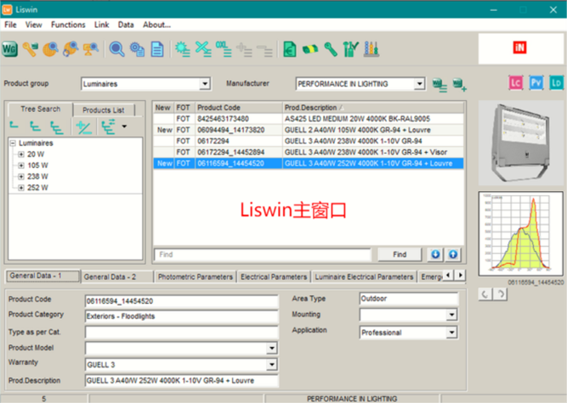Click the green euro document icon

290,48
